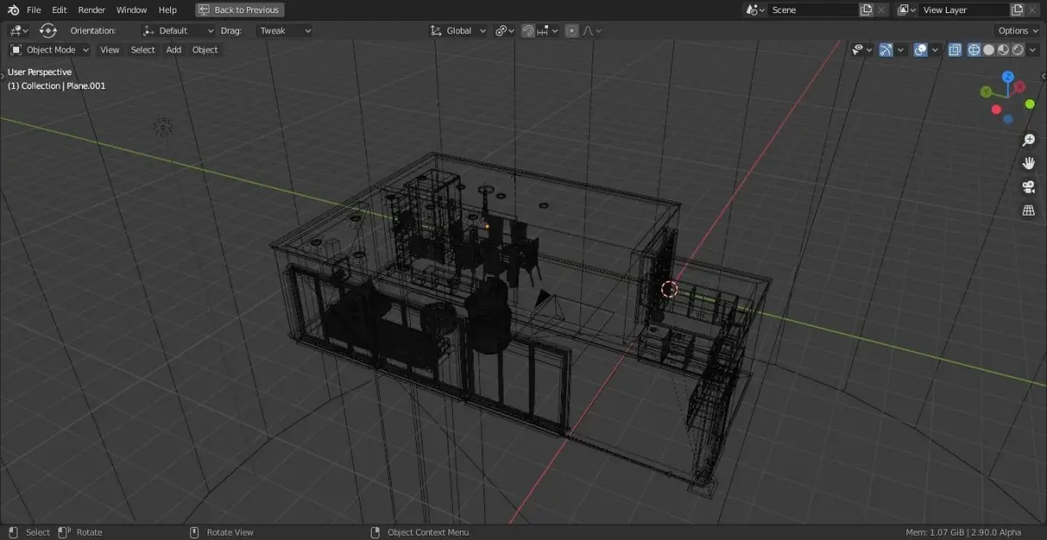Click the negative Z blue gizmo dot
Viewport: 1047px width, 540px height.
pos(1008,120)
